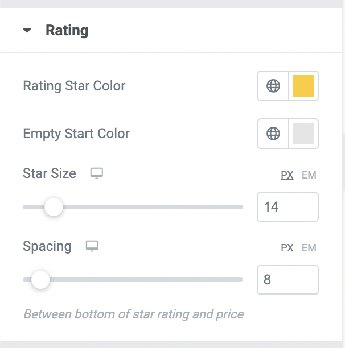345x348 pixels.
Task: Select PX unit for Spacing
Action: [x=287, y=248]
